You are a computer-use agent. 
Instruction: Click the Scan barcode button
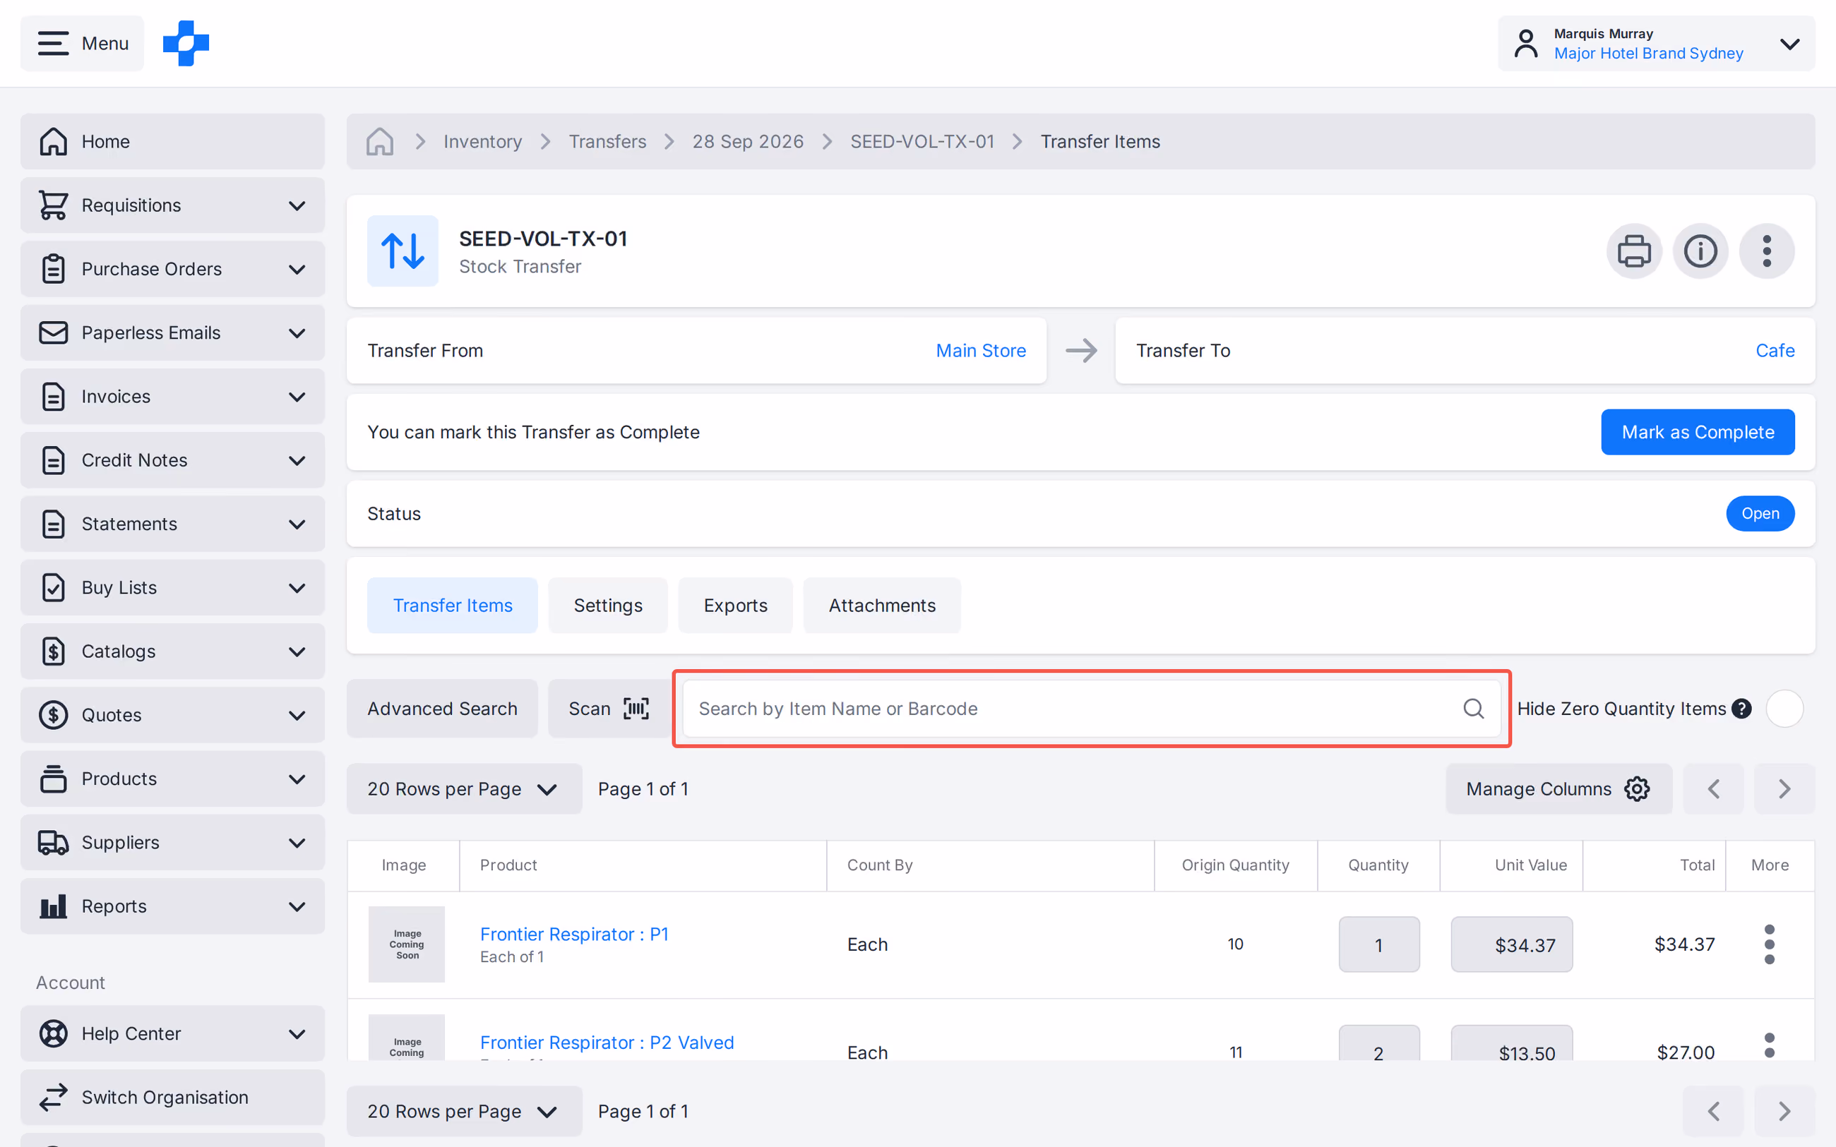tap(609, 709)
